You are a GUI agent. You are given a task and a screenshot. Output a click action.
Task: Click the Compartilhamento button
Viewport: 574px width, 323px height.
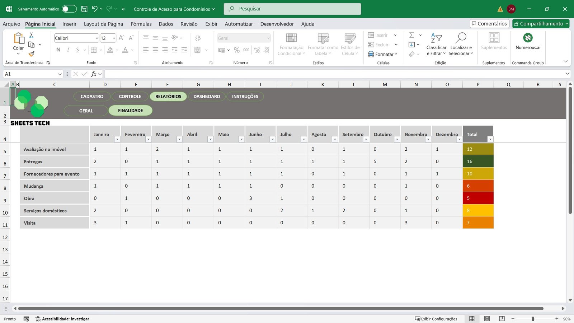[x=541, y=24]
